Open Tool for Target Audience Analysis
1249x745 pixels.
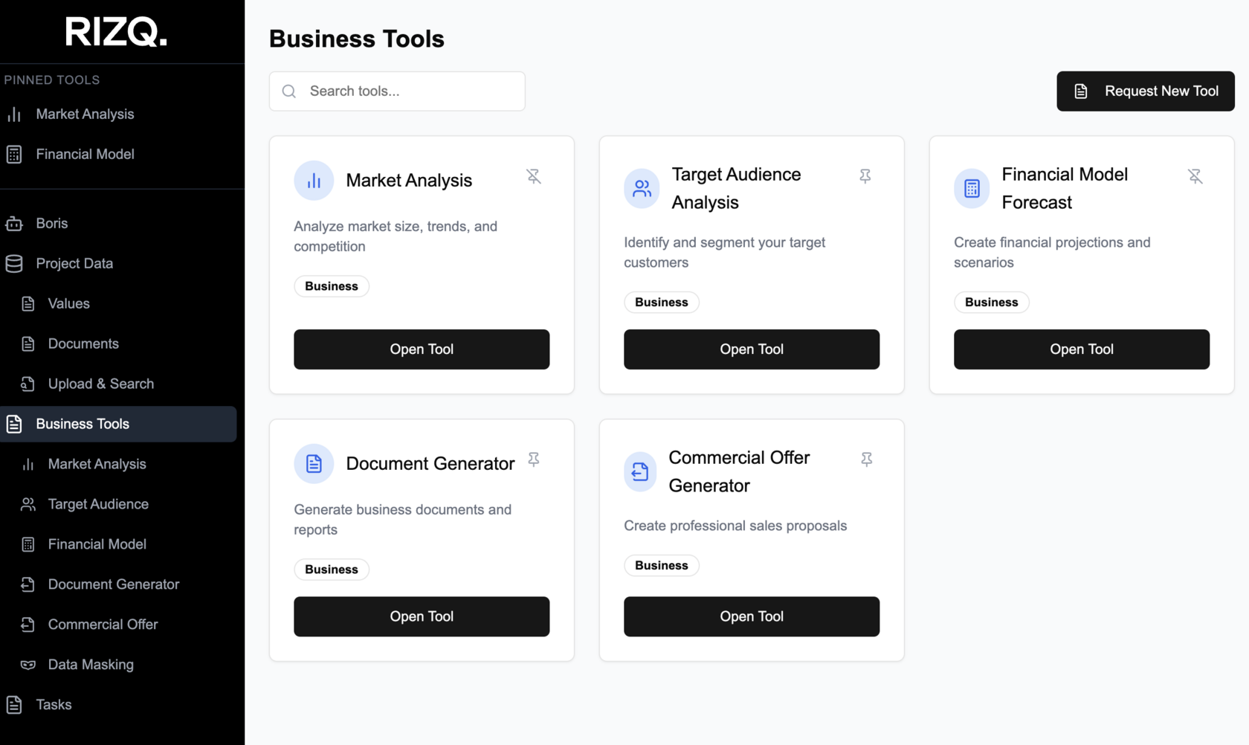pyautogui.click(x=752, y=349)
